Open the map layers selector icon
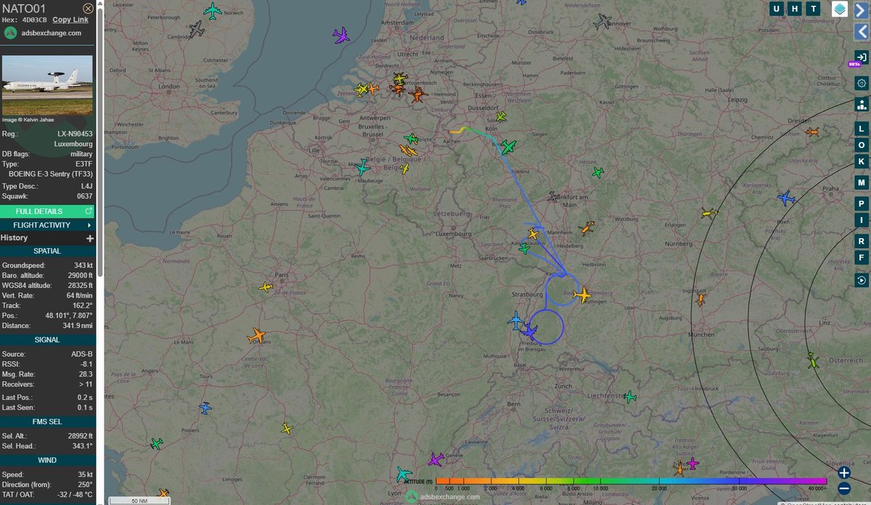Screen dimensions: 871x505 pos(839,9)
